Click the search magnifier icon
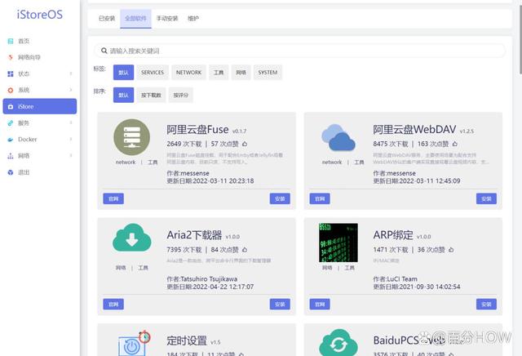 (104, 51)
